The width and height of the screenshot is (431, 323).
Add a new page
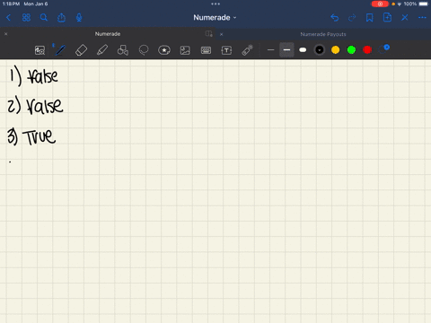(x=387, y=18)
